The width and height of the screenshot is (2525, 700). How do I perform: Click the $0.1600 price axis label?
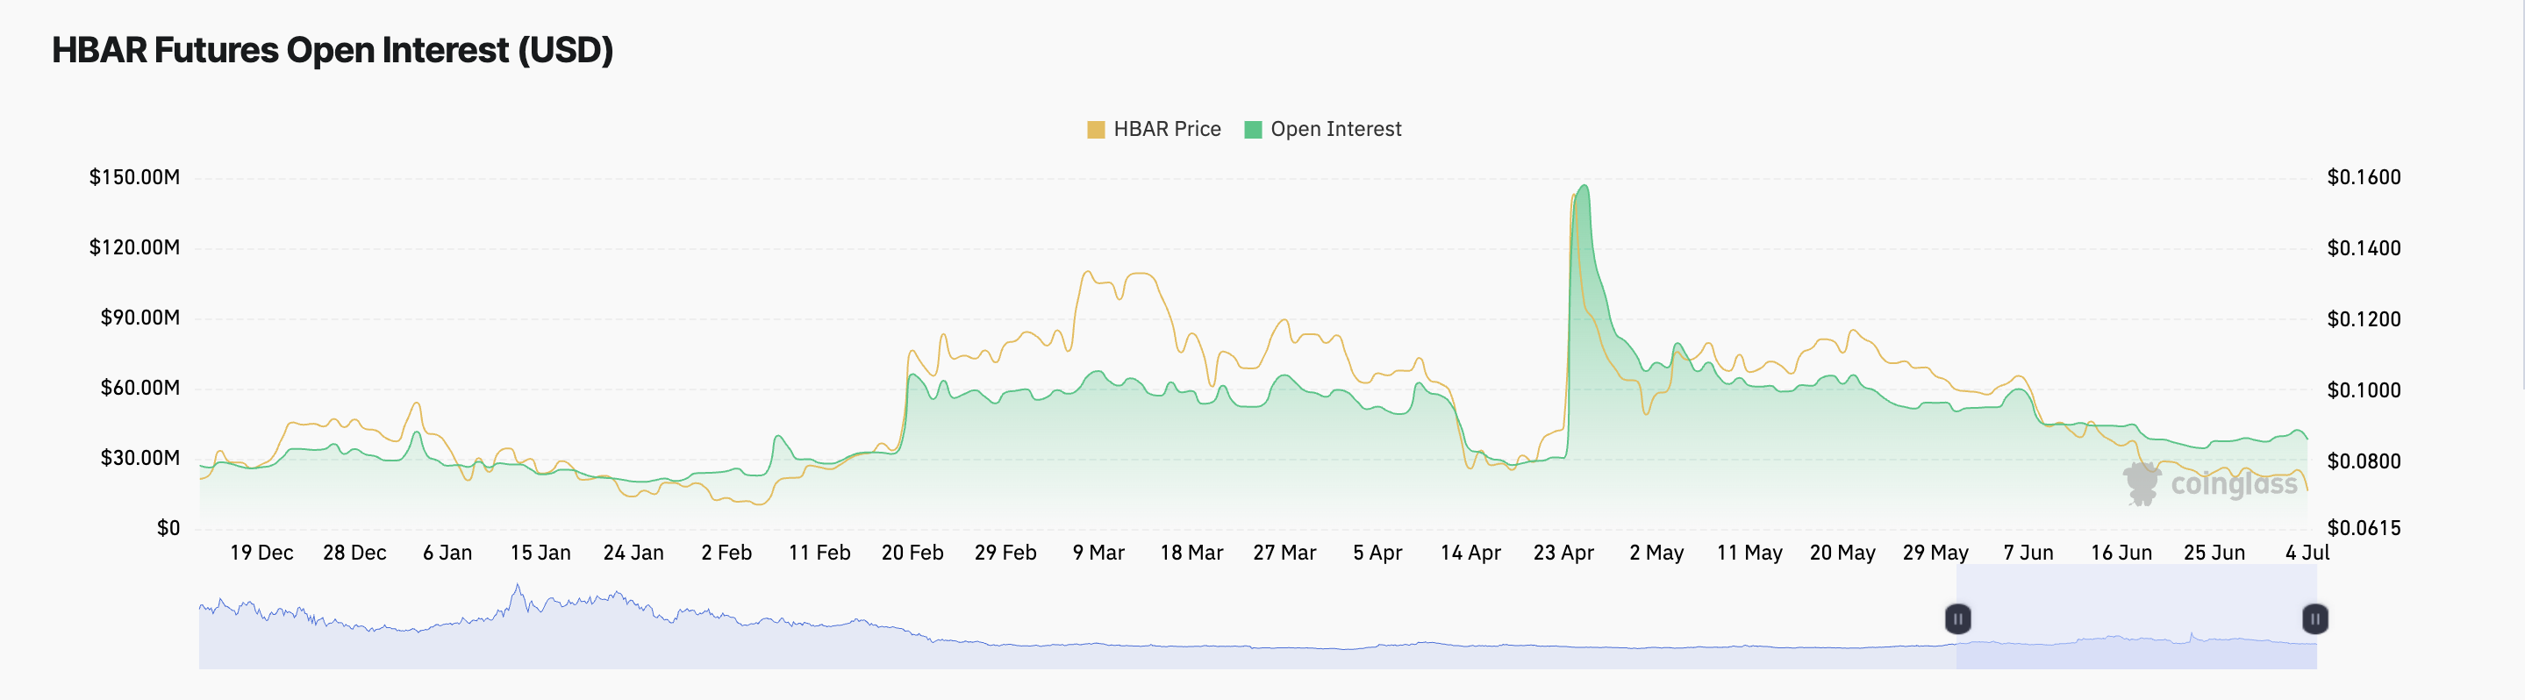pos(2364,177)
